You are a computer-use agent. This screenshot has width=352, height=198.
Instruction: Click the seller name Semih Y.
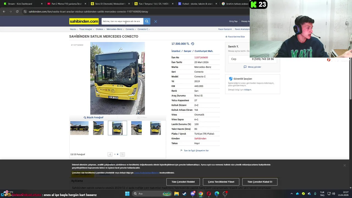click(x=233, y=46)
